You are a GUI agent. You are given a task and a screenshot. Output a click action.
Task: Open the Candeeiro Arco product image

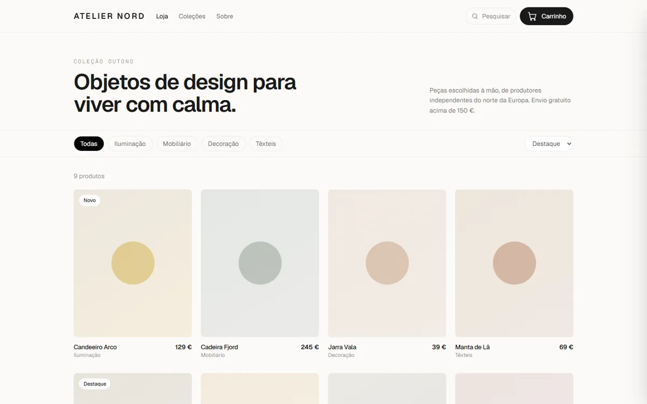[133, 263]
